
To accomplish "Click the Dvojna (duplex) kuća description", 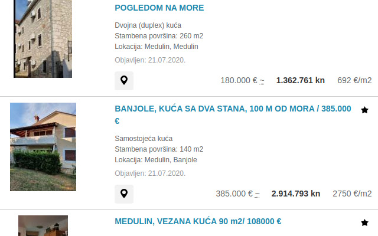I will tap(148, 25).
